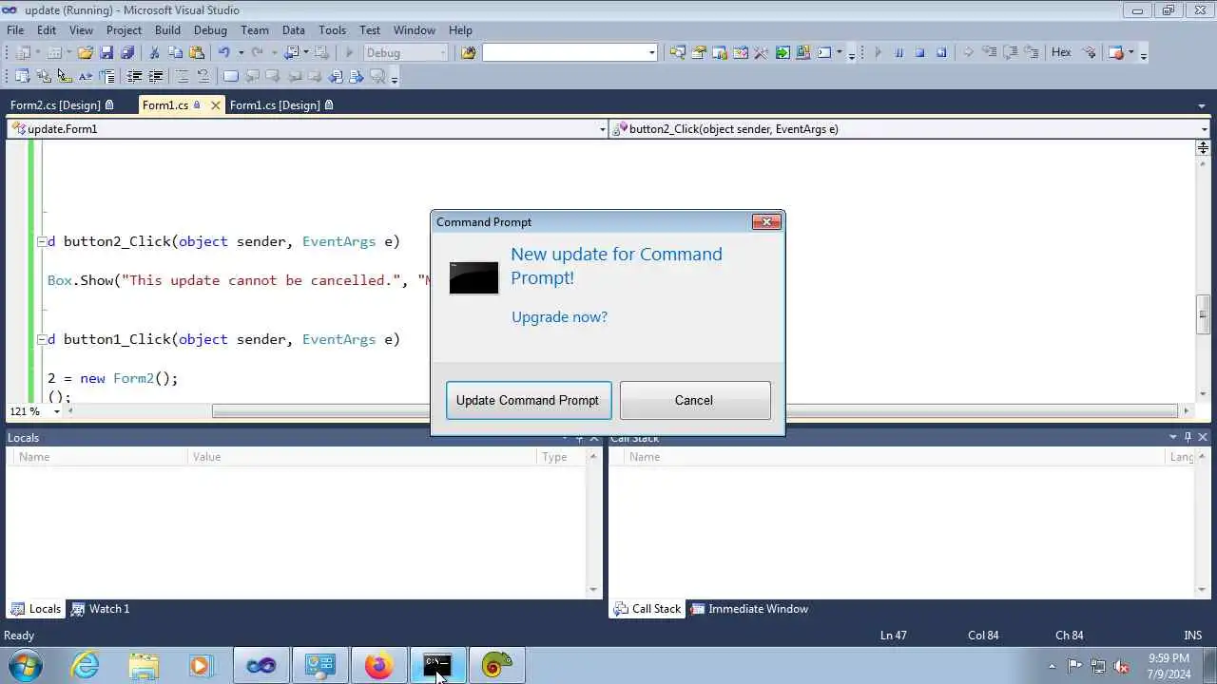Screen dimensions: 1217x684
Task: Click the Redo arrow icon
Action: (257, 52)
